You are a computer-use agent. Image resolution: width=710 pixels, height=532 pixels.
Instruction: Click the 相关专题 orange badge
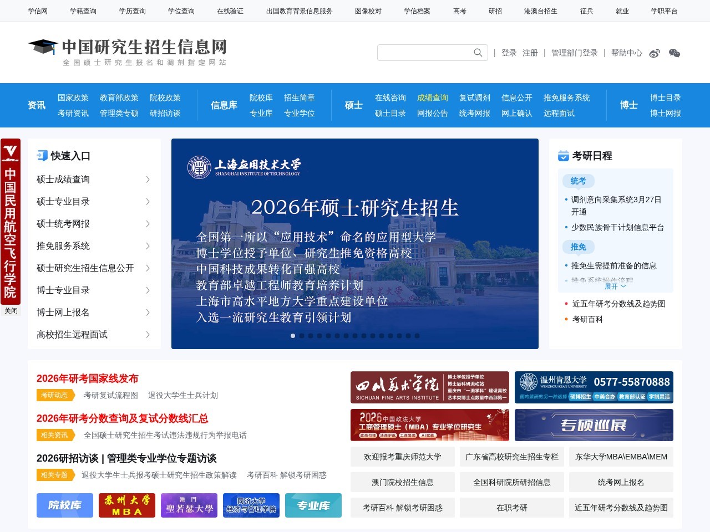55,475
